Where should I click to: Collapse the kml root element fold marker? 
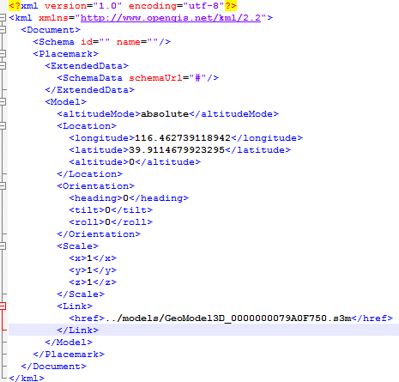[x=3, y=18]
